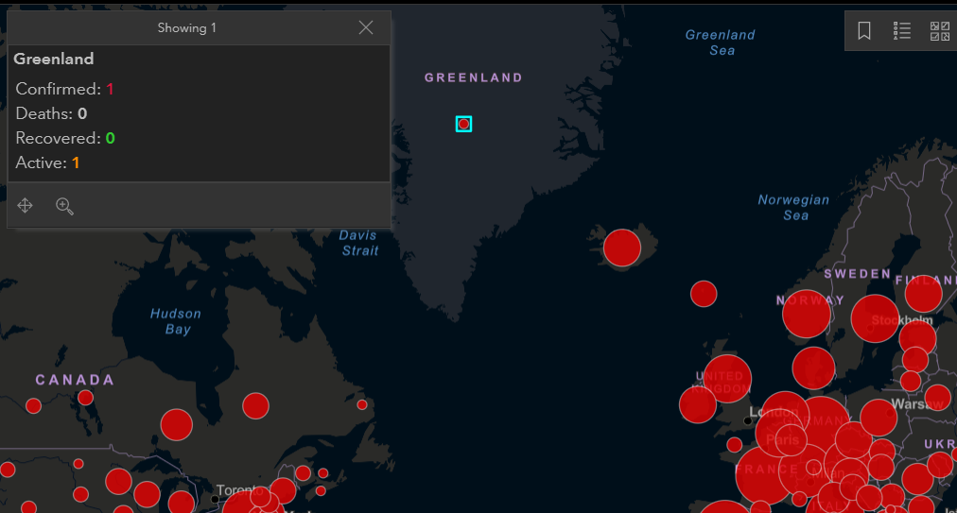Screen dimensions: 957x513
Task: Open the basemap gallery
Action: 940,31
